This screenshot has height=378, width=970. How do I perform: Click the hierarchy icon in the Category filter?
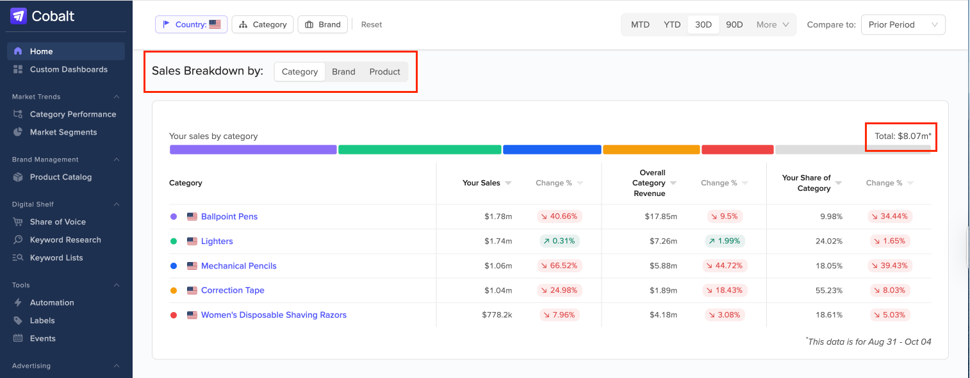pos(243,24)
